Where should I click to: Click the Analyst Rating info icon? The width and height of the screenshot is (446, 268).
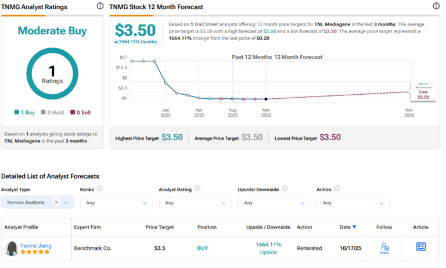[197, 189]
